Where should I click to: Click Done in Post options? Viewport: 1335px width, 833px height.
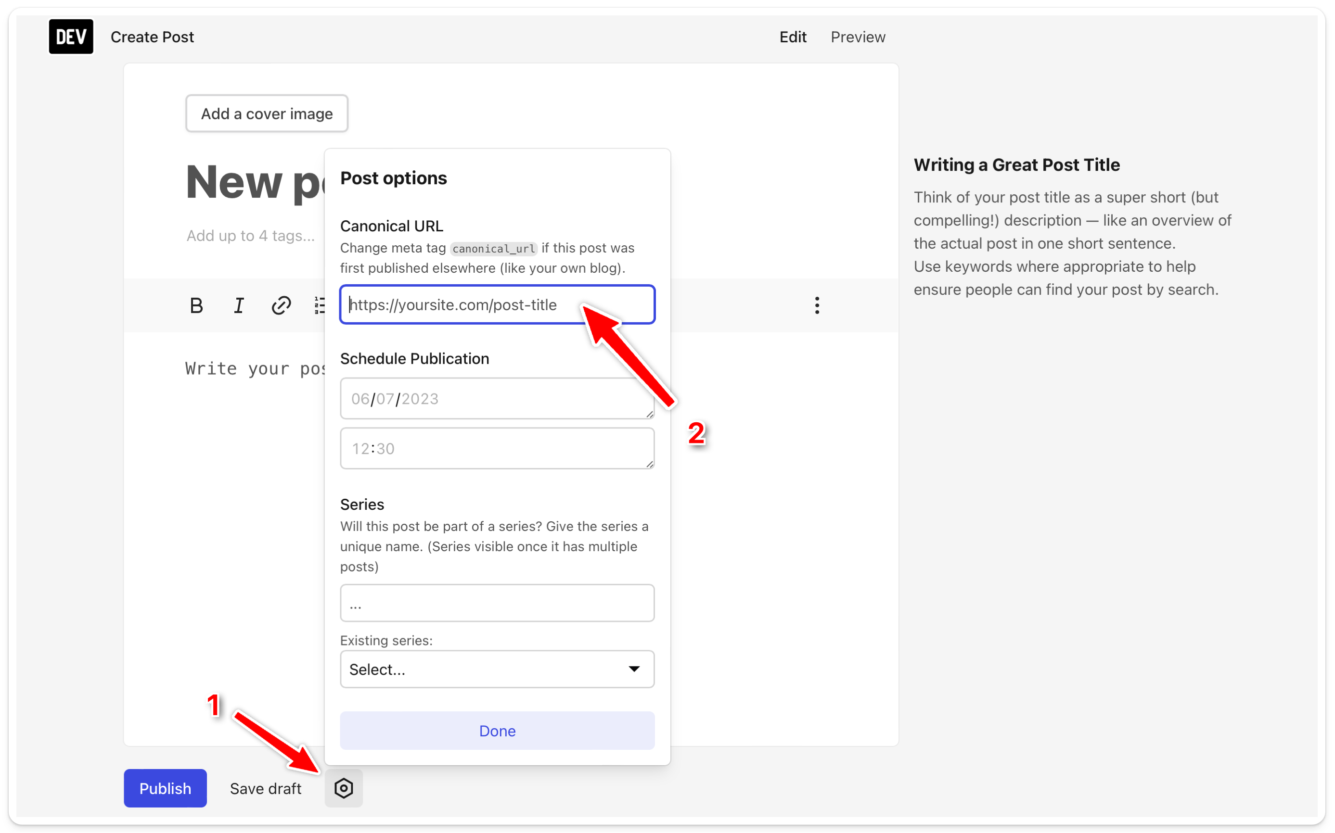coord(497,731)
